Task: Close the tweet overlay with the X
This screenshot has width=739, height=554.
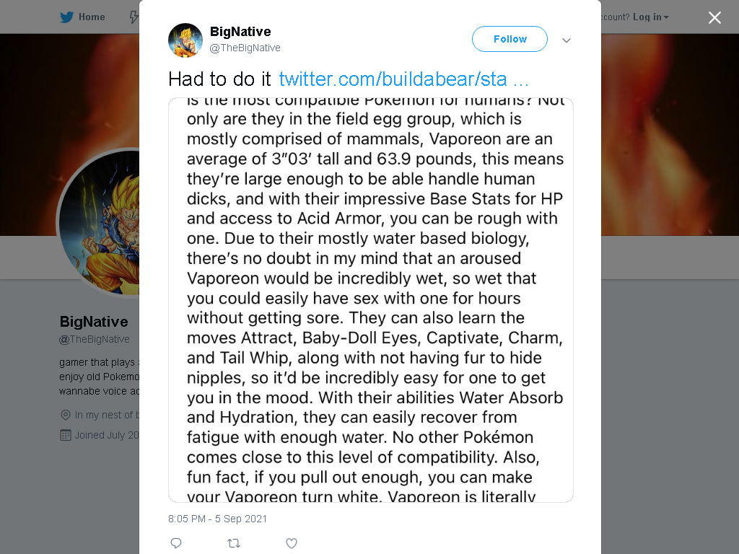Action: (714, 17)
